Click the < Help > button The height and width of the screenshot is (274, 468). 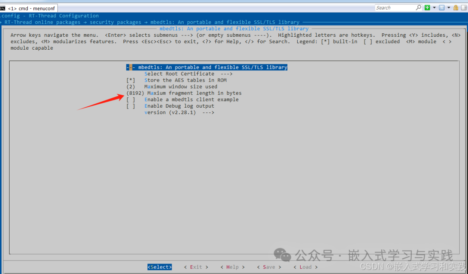233,267
